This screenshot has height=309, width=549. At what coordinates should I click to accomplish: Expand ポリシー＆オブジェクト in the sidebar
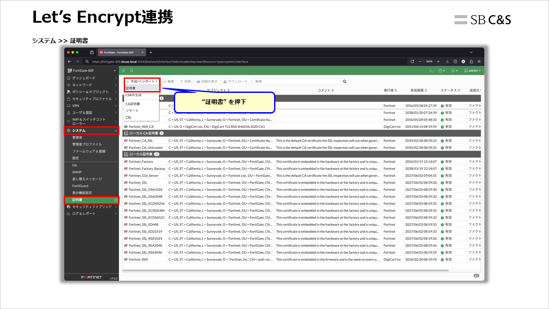[92, 92]
